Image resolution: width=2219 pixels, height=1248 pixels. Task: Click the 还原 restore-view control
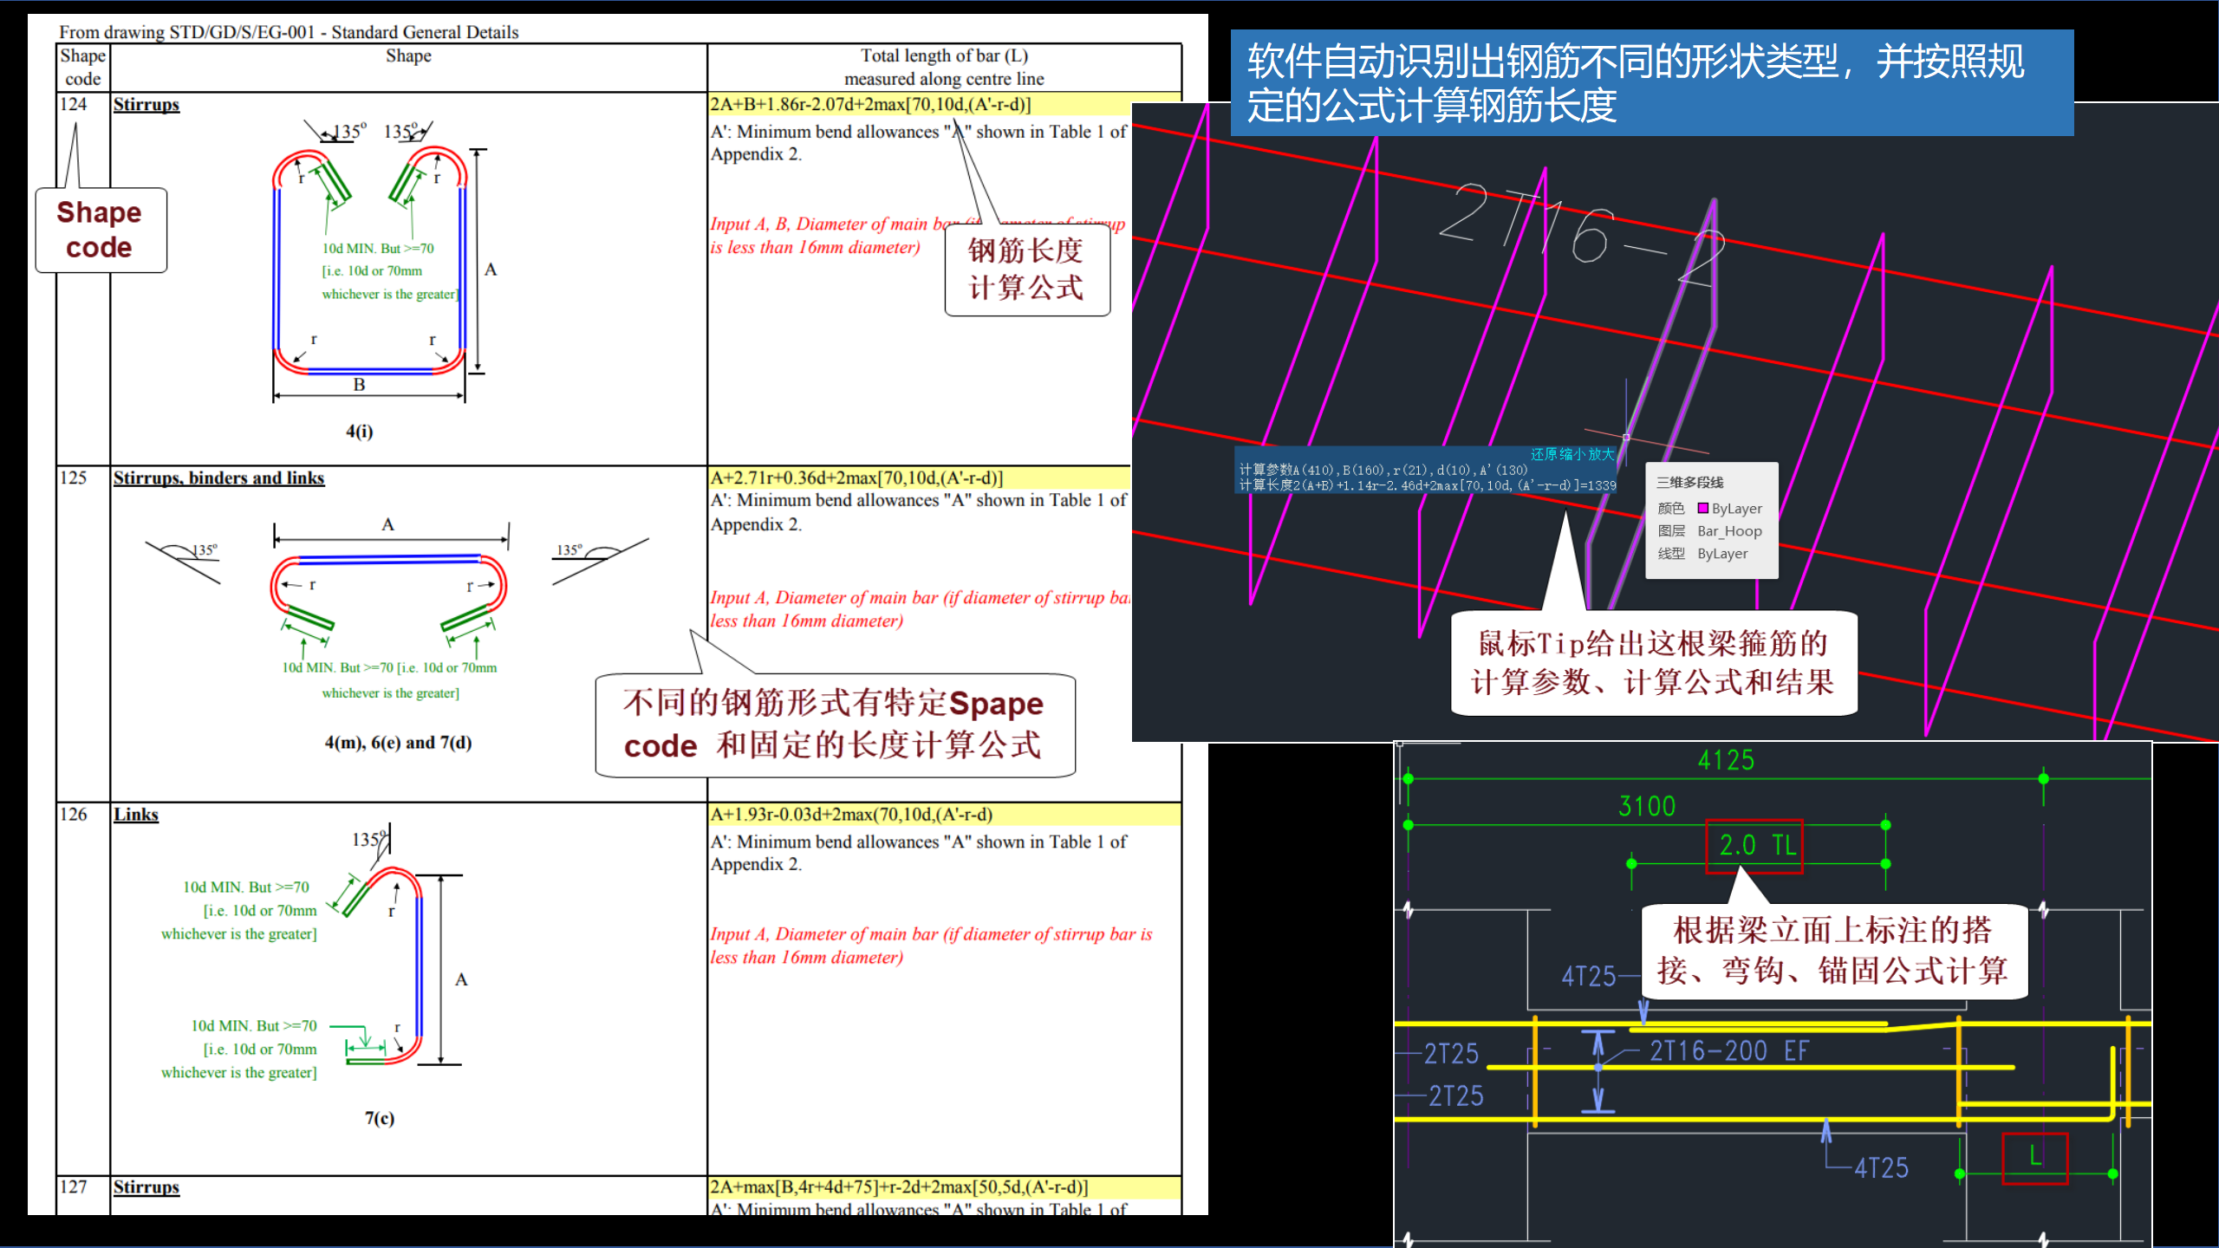click(x=1544, y=455)
